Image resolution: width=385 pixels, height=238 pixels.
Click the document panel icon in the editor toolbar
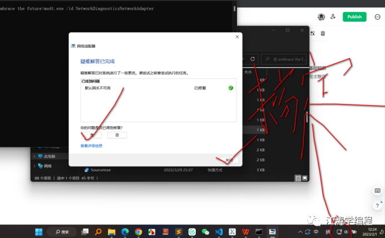(x=323, y=33)
